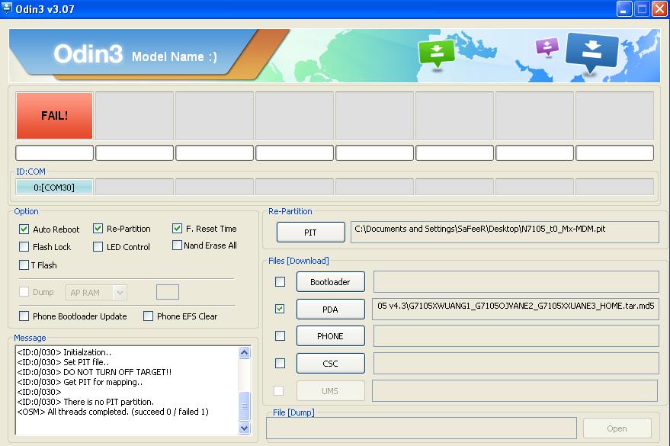Minimize the Odin3 window
Viewport: 670px width, 446px height.
pyautogui.click(x=624, y=8)
